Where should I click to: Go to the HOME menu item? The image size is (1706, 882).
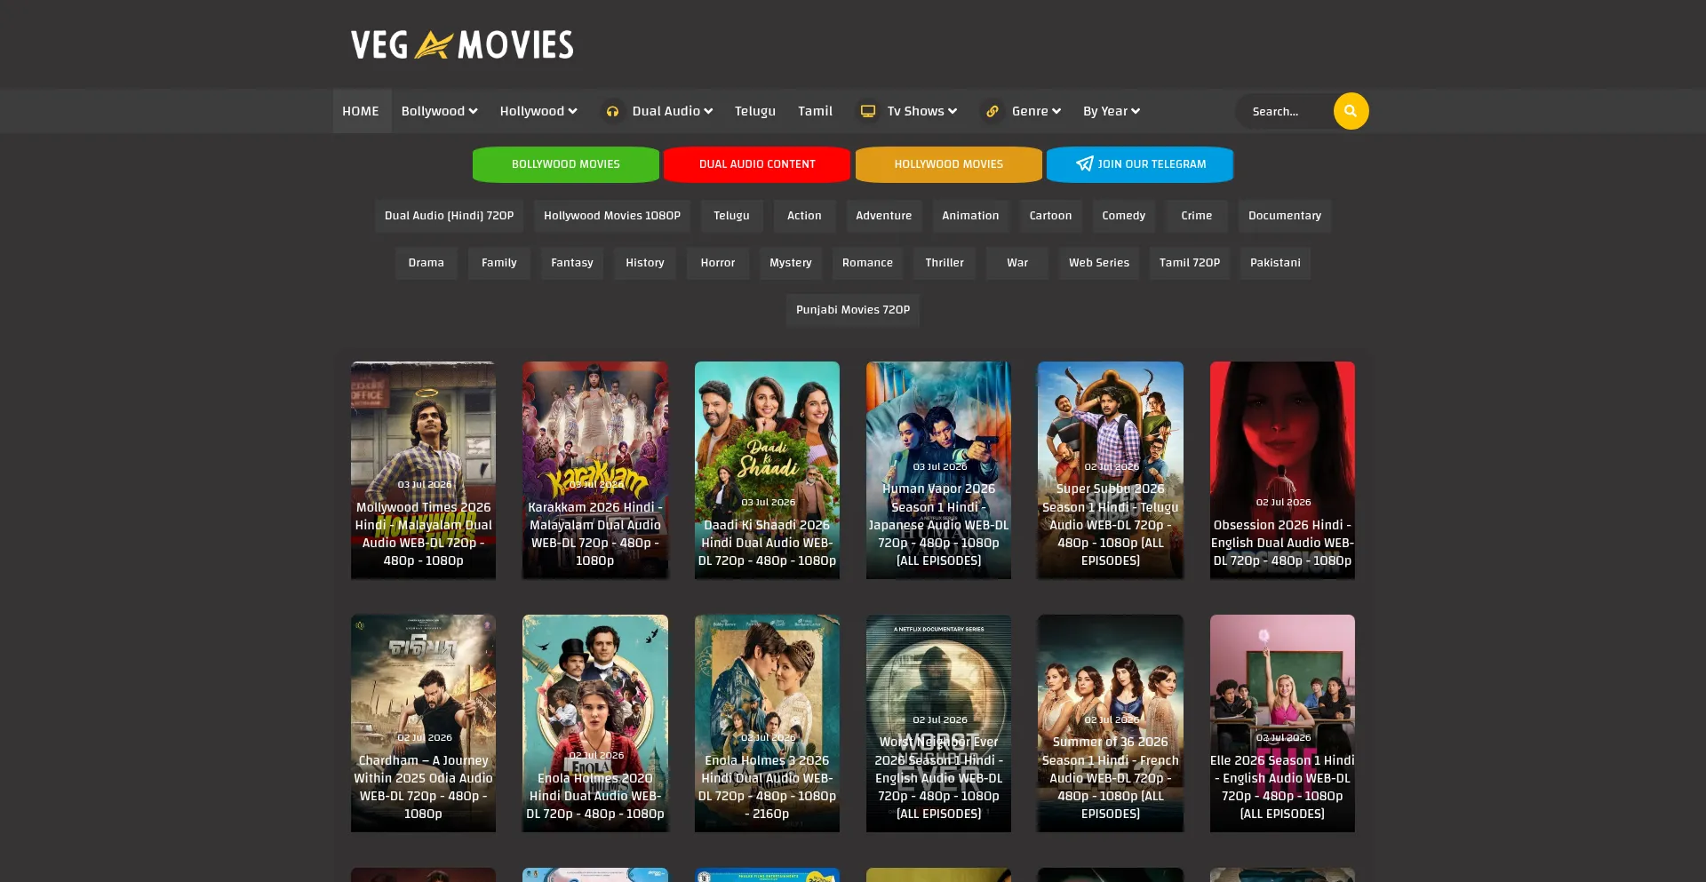(x=361, y=111)
